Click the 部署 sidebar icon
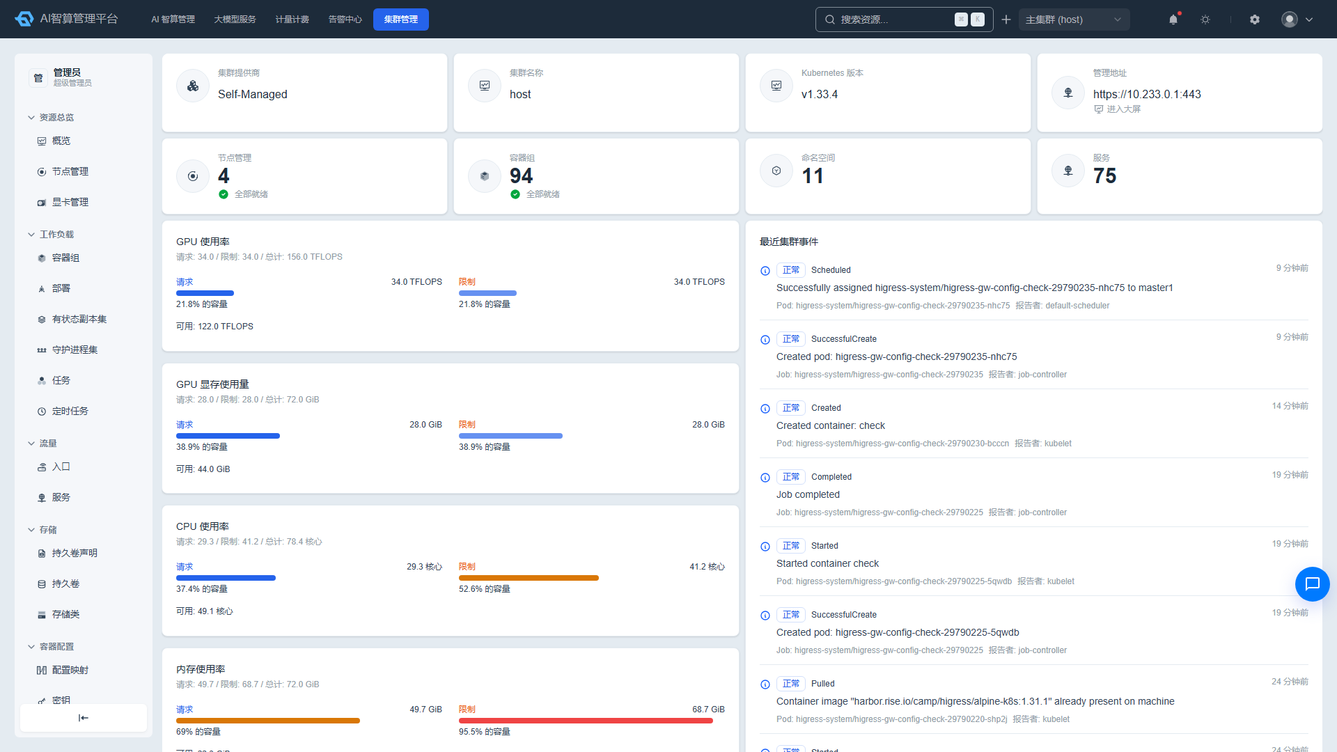Screen dimensions: 1337x752 [x=42, y=289]
